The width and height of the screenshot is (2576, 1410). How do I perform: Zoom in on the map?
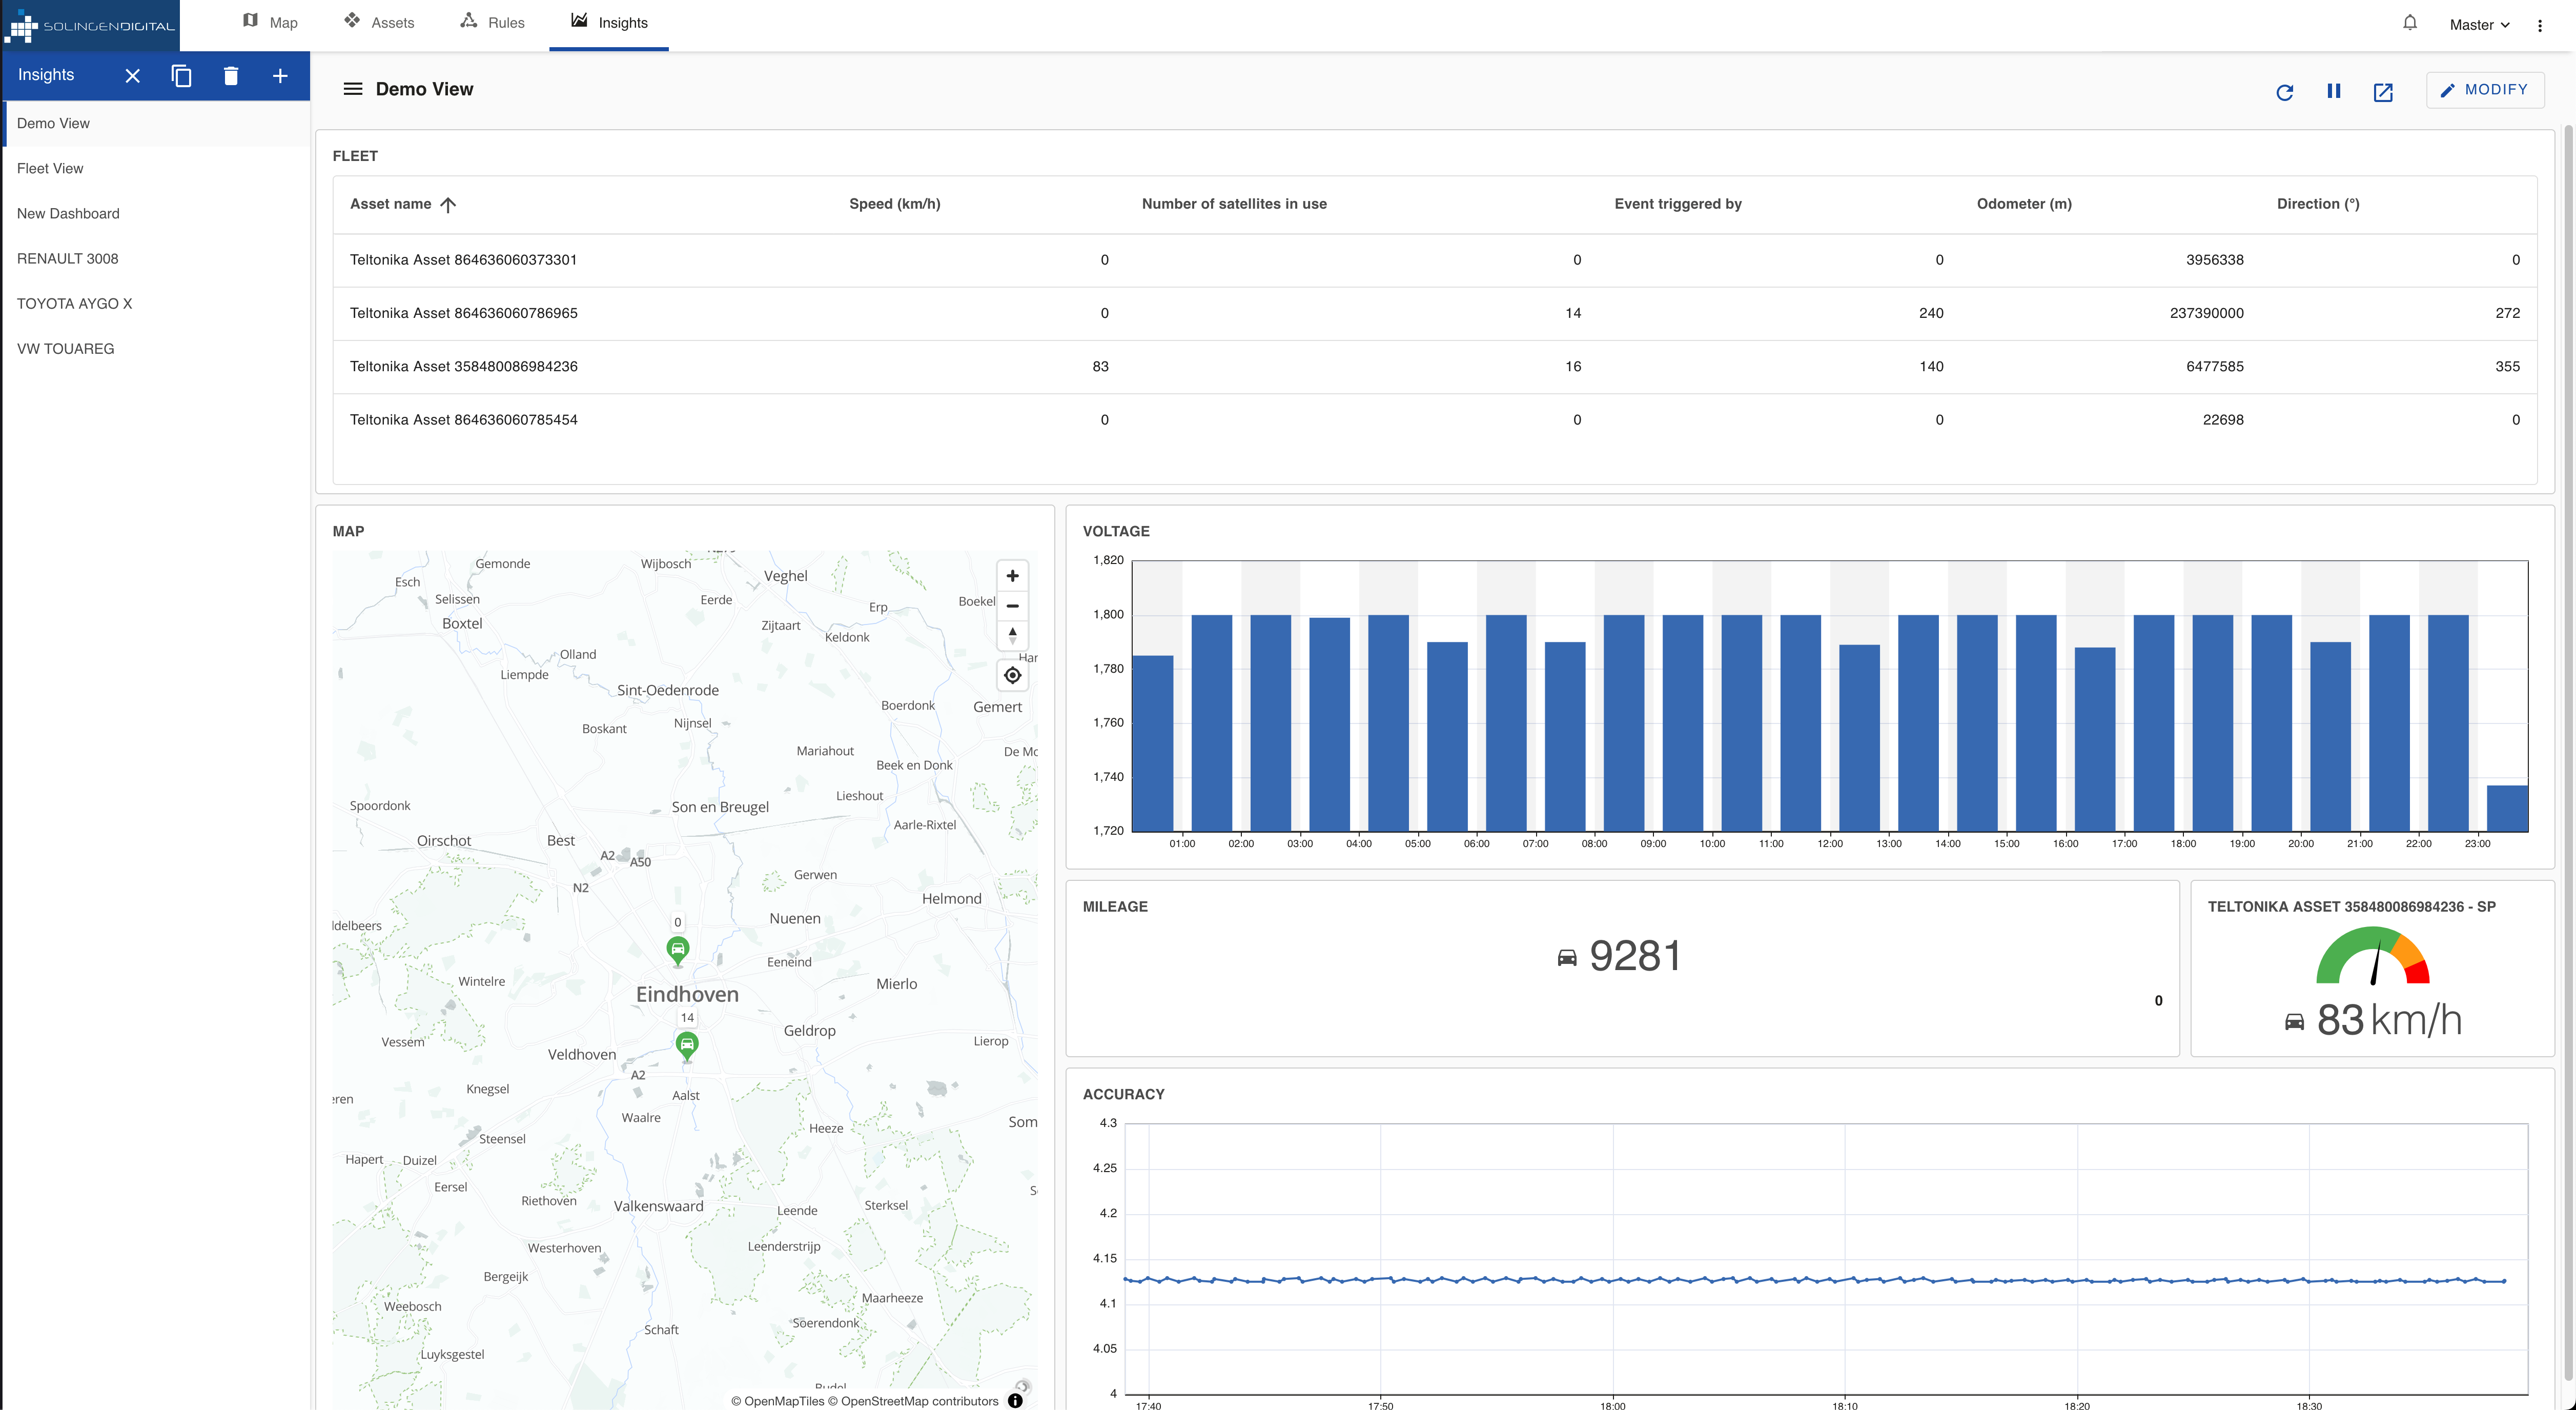pyautogui.click(x=1012, y=575)
